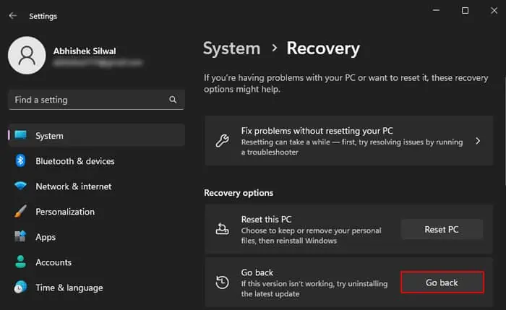Expand Fix problems without resetting chevron
506x310 pixels.
478,141
